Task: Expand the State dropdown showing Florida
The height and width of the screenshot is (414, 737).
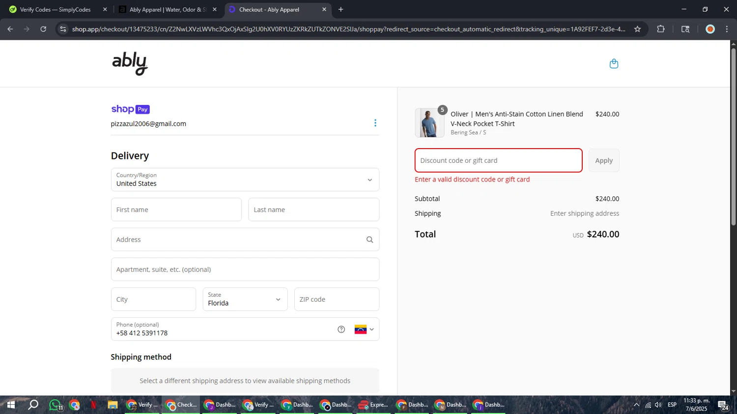Action: (x=245, y=299)
